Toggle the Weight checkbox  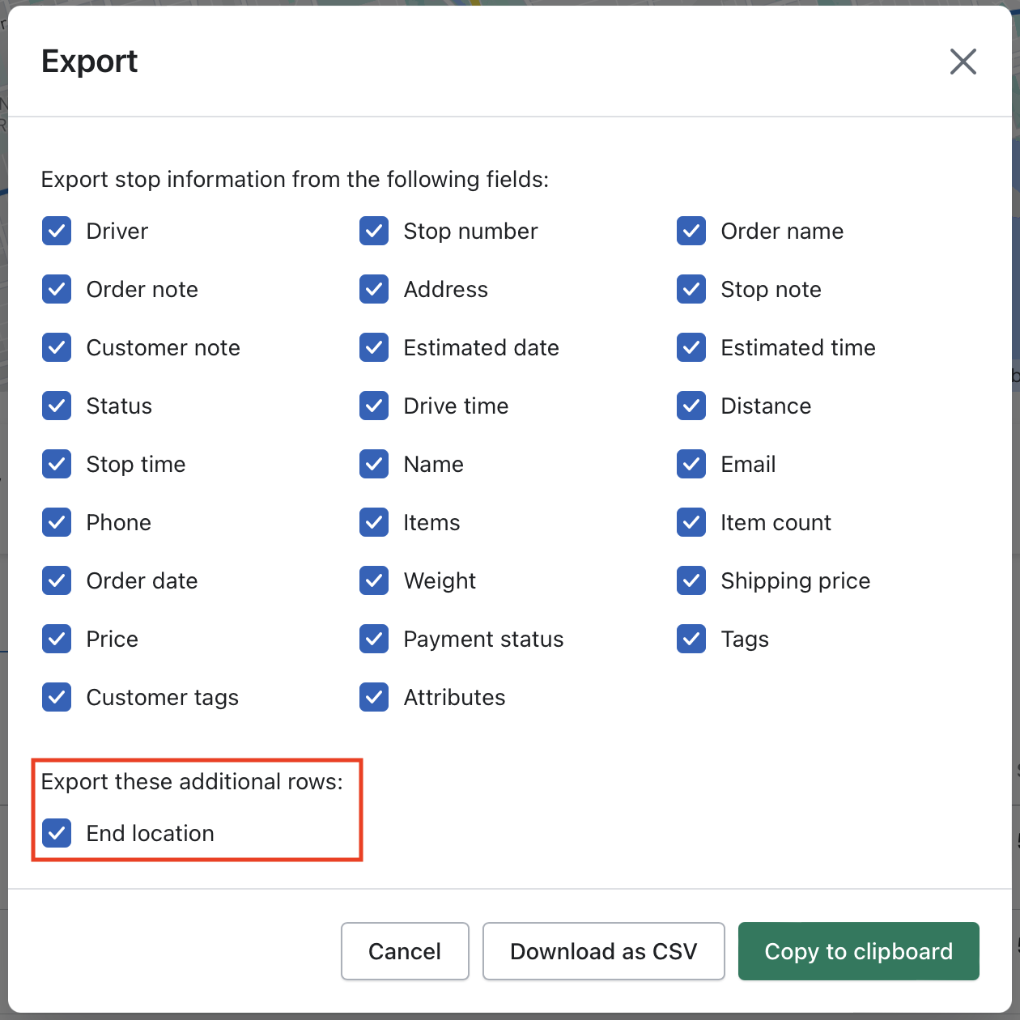tap(374, 580)
